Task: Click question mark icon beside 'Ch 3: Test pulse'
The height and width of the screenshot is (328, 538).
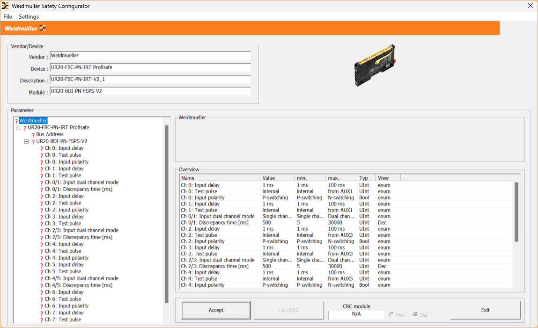Action: coord(42,224)
